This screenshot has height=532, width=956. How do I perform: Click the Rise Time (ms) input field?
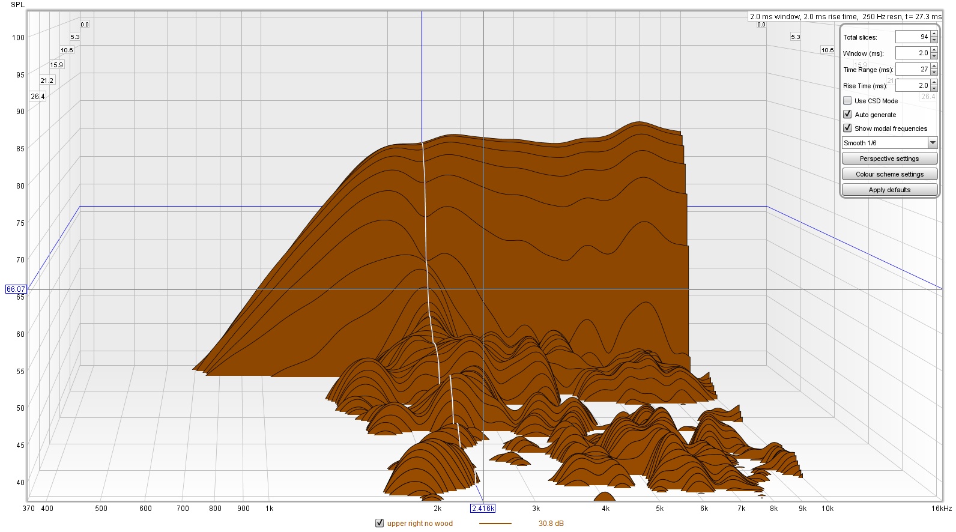tap(913, 85)
